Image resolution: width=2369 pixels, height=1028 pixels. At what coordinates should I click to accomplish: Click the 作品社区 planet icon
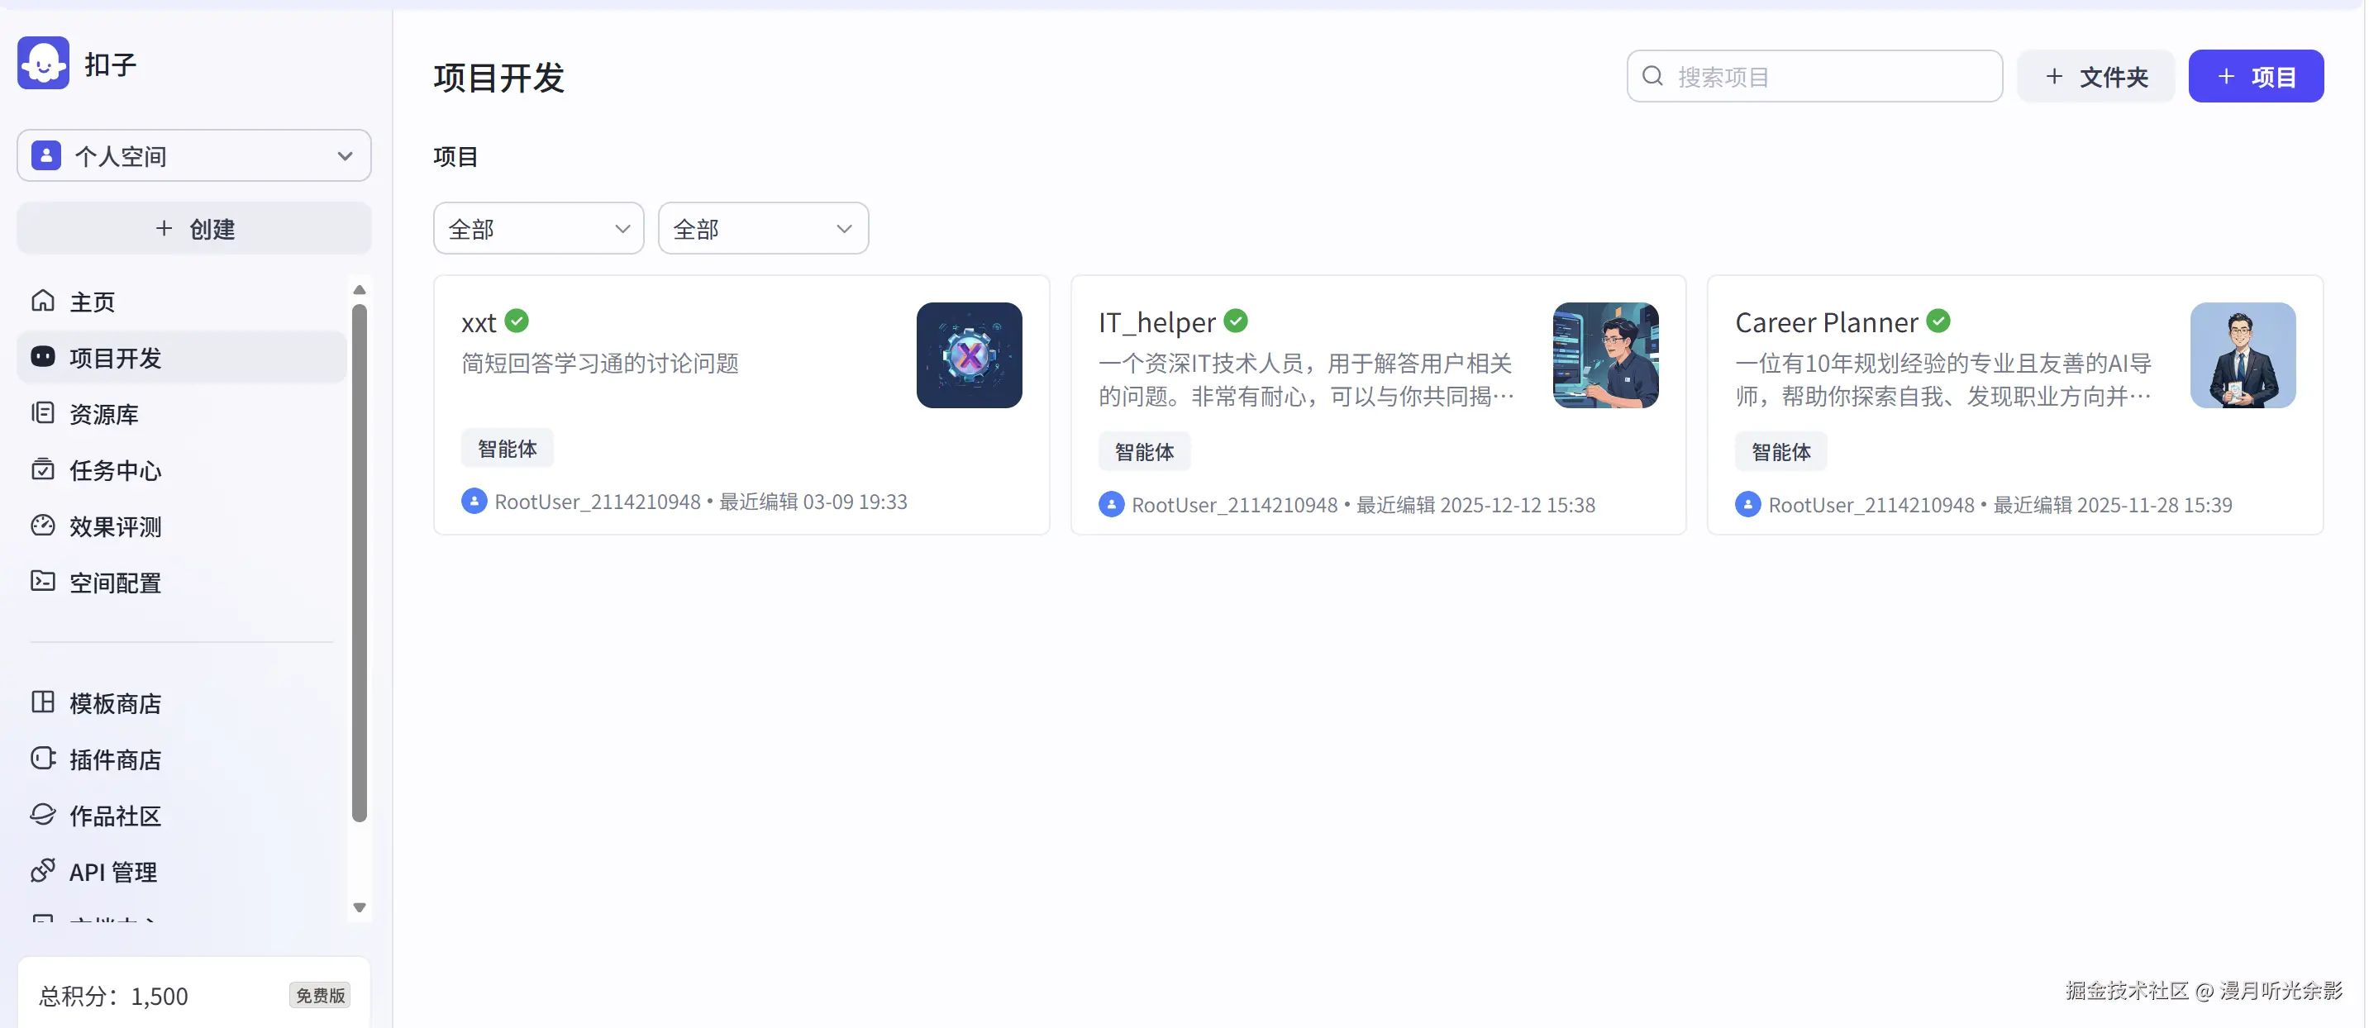click(x=43, y=815)
